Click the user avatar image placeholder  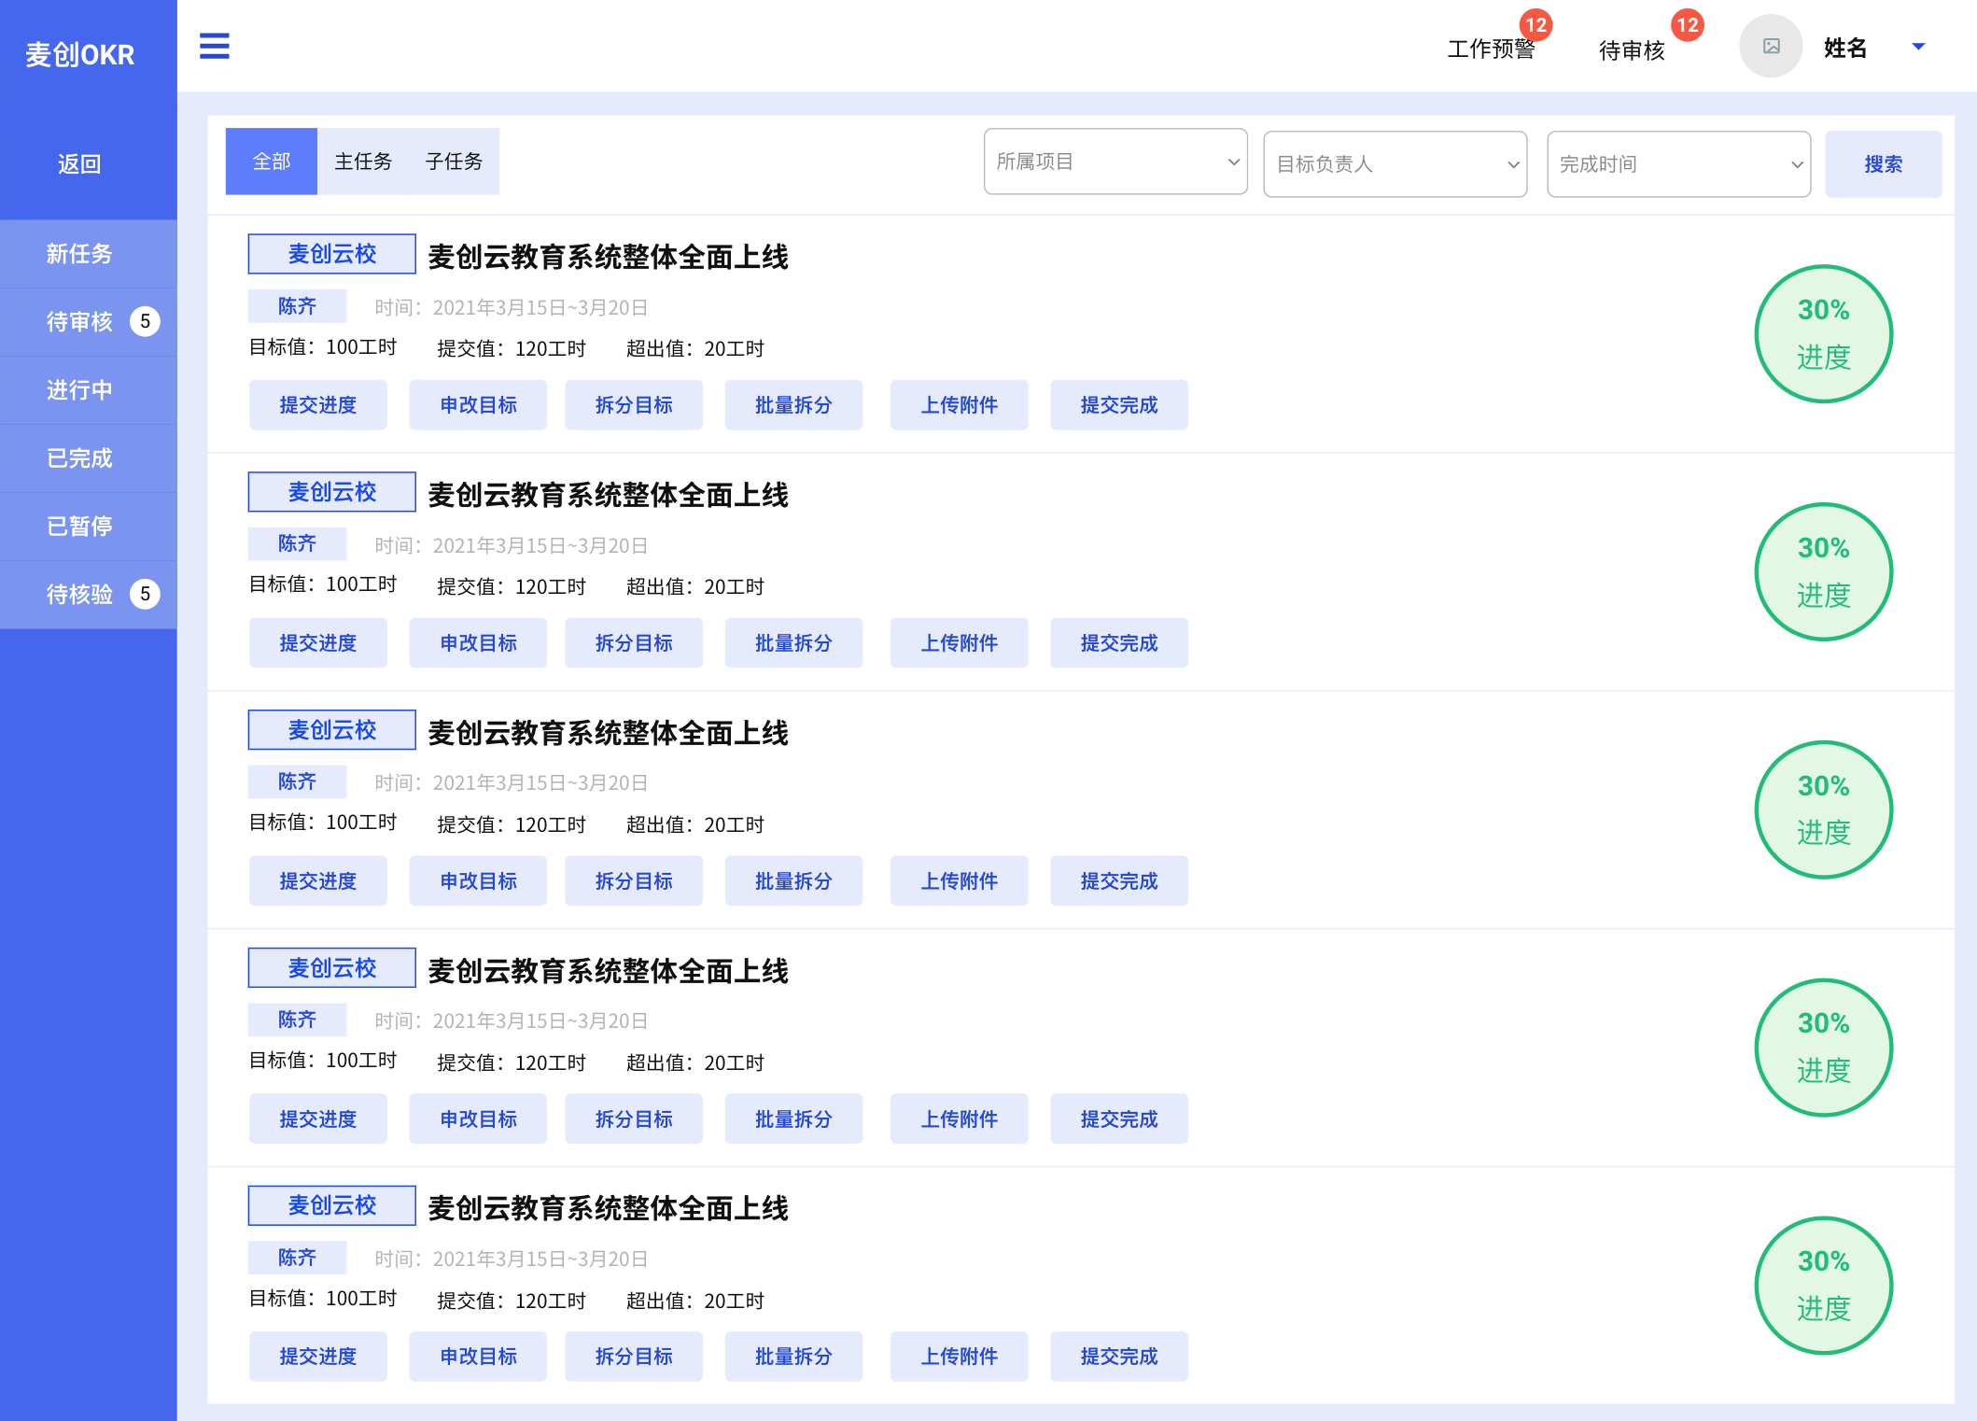coord(1770,46)
